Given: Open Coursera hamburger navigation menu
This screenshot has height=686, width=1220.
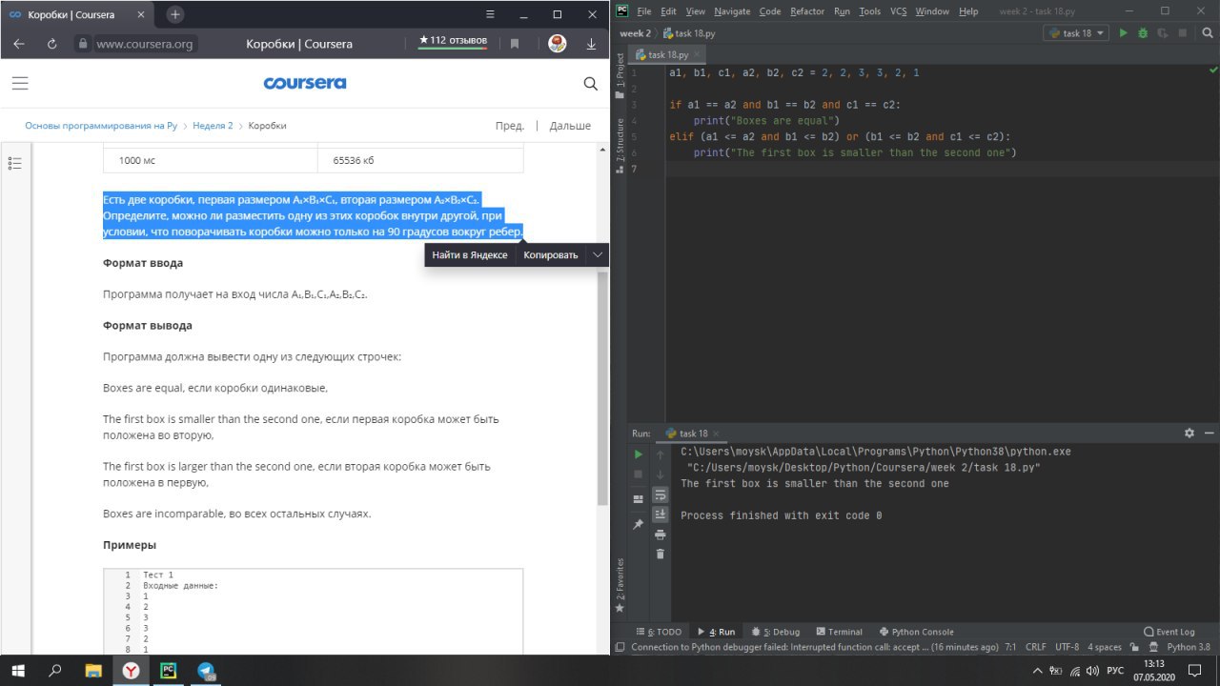Looking at the screenshot, I should (x=20, y=84).
